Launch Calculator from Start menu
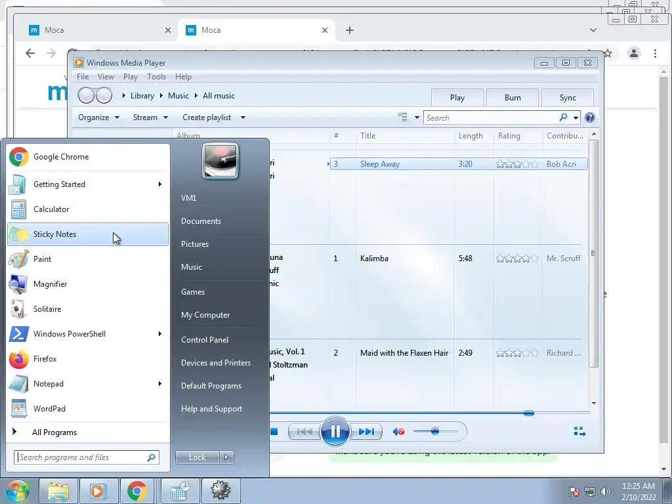The width and height of the screenshot is (672, 504). (88, 209)
